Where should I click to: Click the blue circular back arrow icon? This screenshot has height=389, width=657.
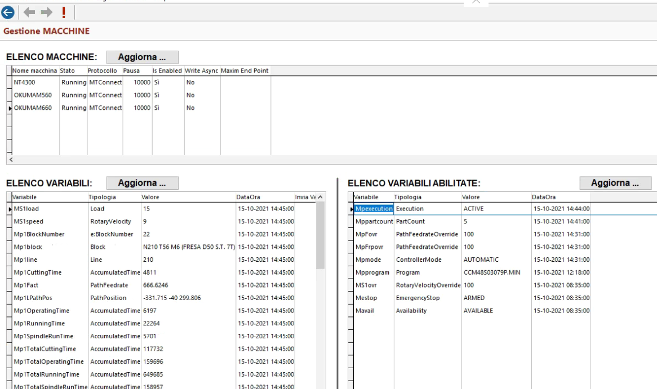pos(9,12)
